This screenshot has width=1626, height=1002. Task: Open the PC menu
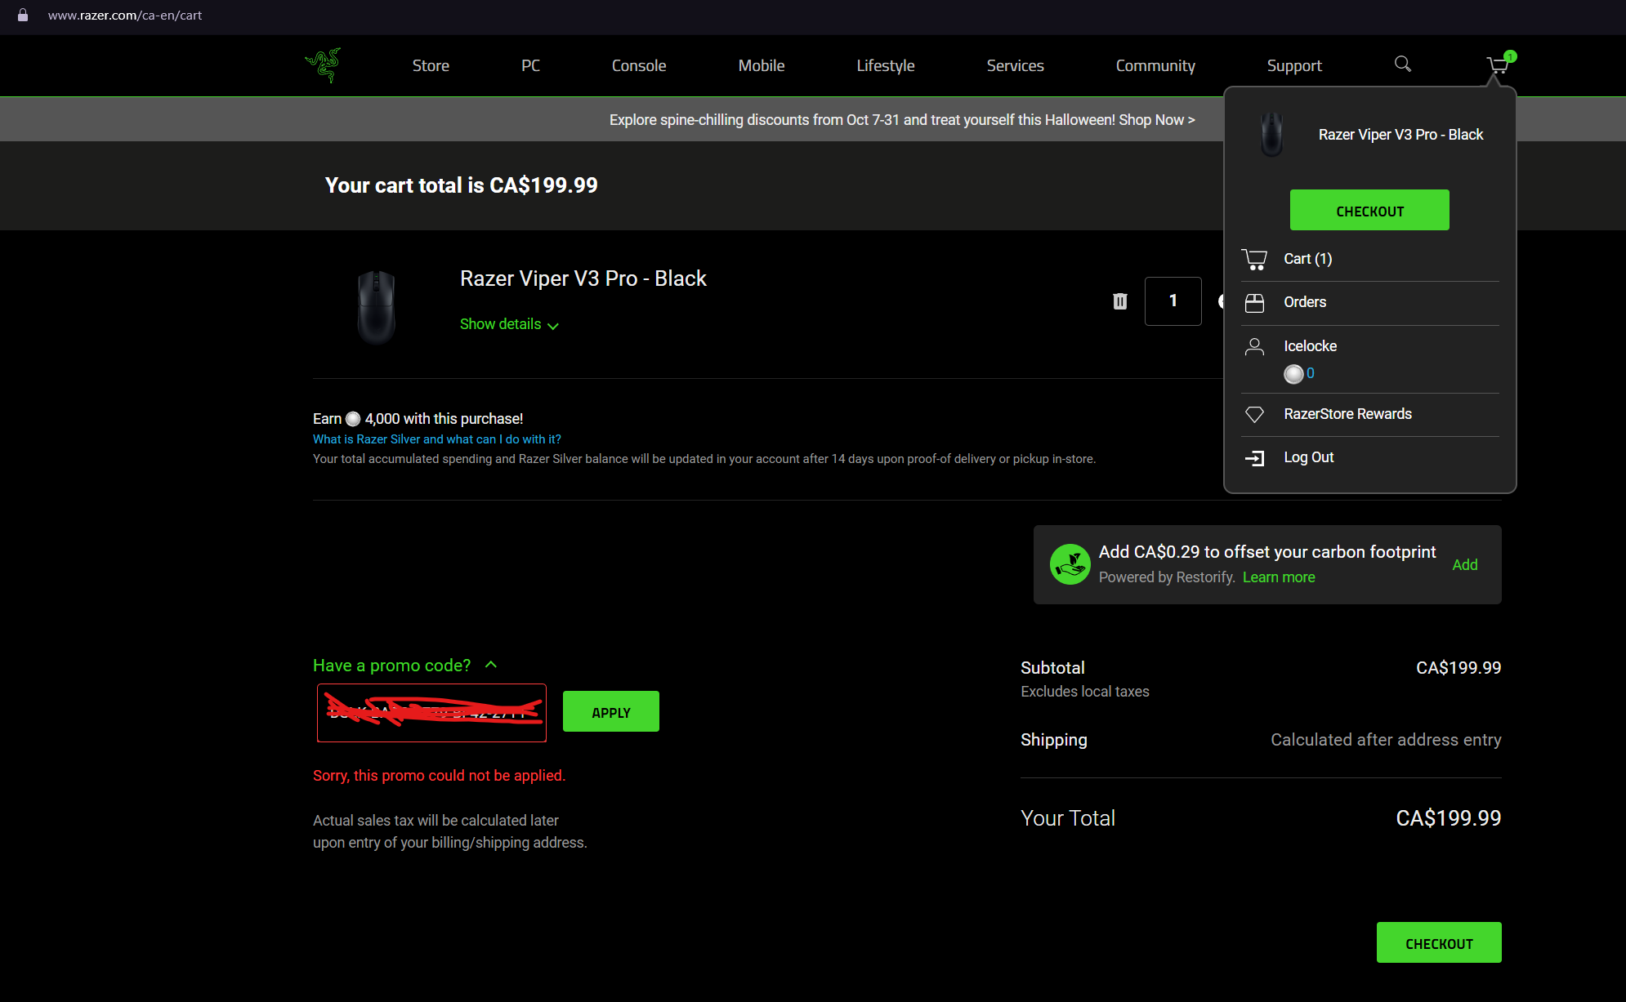pos(530,65)
